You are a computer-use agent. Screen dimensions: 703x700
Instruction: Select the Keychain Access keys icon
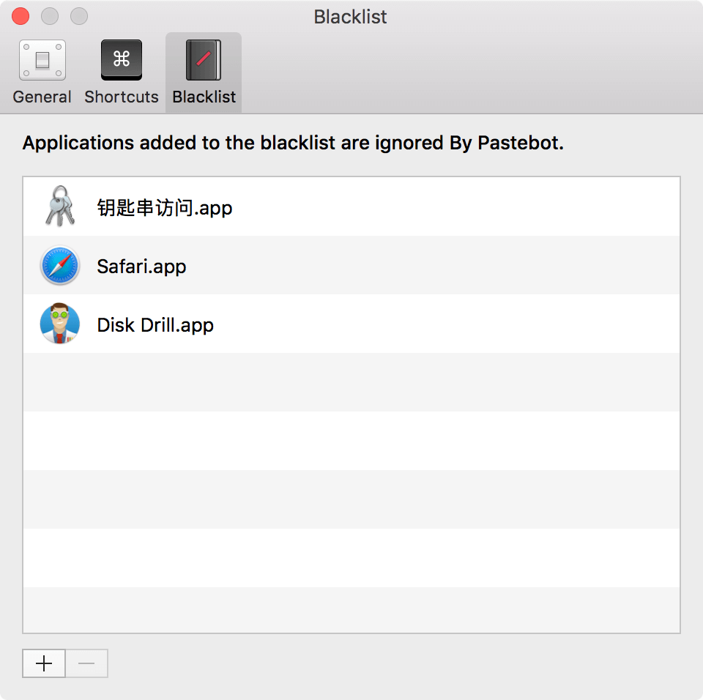click(60, 206)
